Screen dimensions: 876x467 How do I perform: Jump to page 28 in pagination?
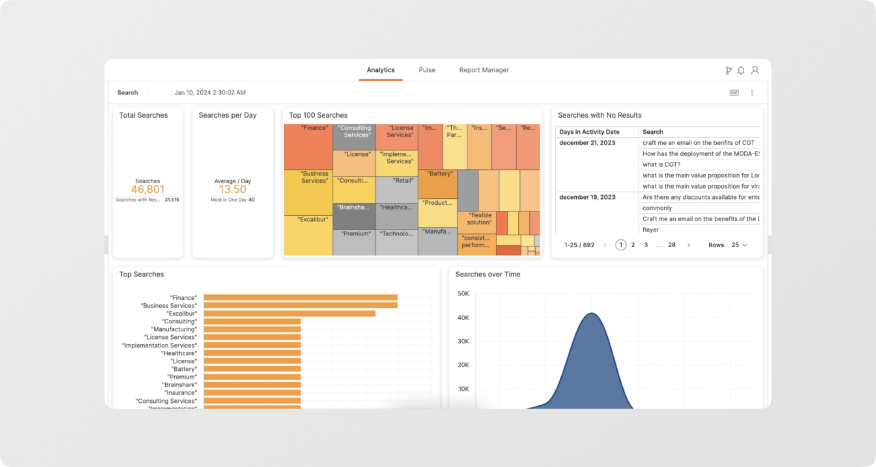point(672,245)
